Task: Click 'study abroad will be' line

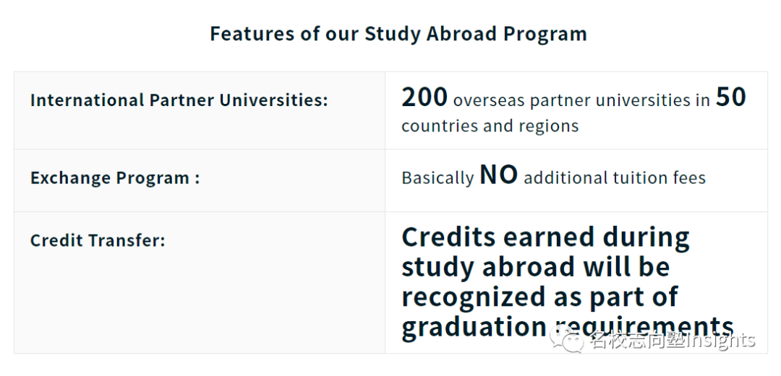Action: pyautogui.click(x=536, y=268)
